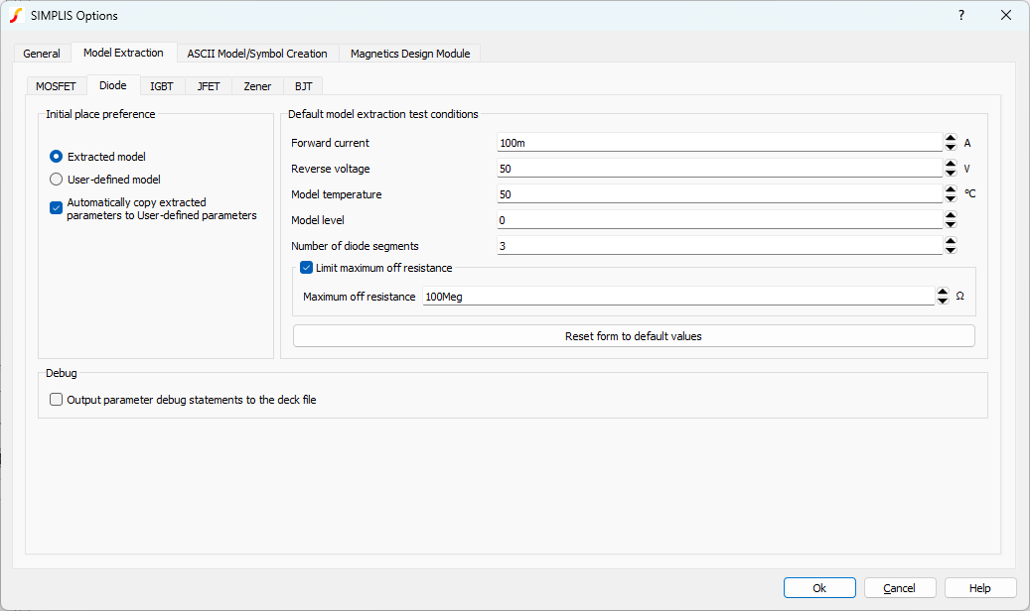The width and height of the screenshot is (1030, 611).
Task: Select the Extracted model radio option
Action: coord(57,157)
